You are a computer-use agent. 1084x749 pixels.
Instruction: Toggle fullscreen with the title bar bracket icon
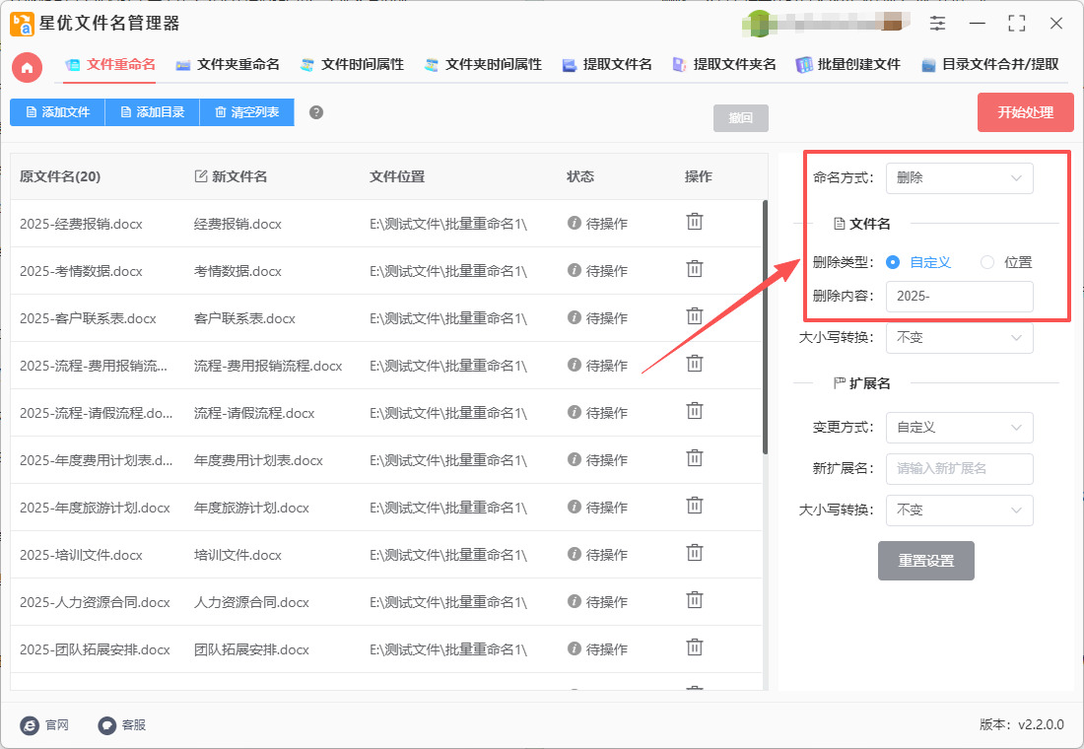click(x=1016, y=23)
